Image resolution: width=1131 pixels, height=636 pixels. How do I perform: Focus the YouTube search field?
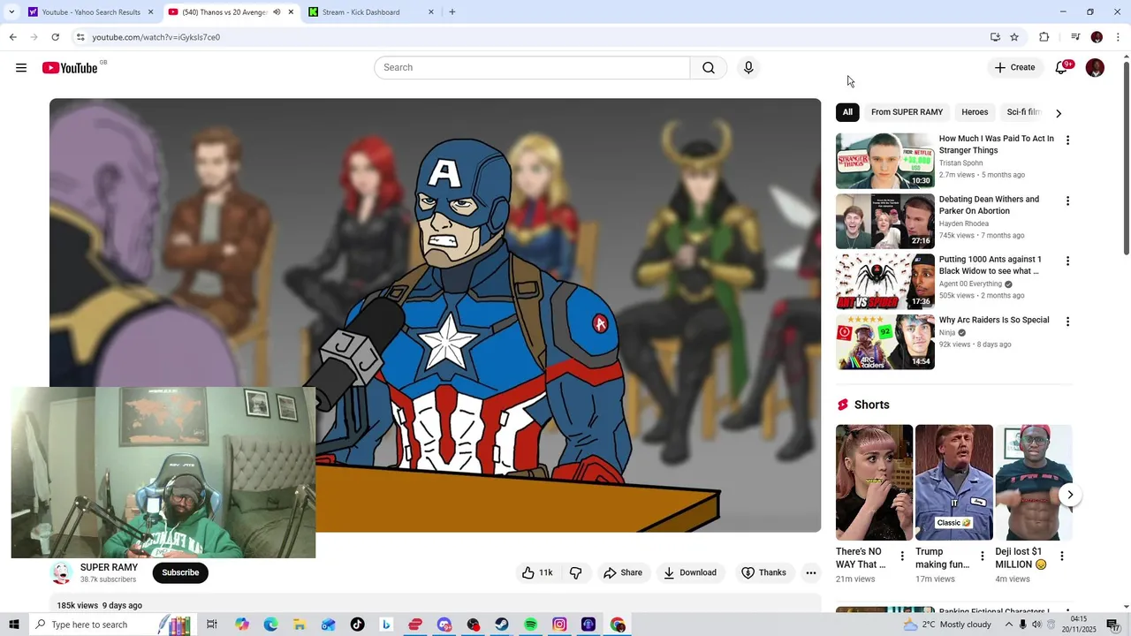(532, 68)
